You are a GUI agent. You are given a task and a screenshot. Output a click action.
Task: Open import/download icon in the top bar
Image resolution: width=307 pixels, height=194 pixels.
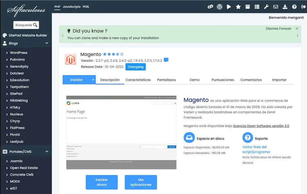tap(285, 7)
